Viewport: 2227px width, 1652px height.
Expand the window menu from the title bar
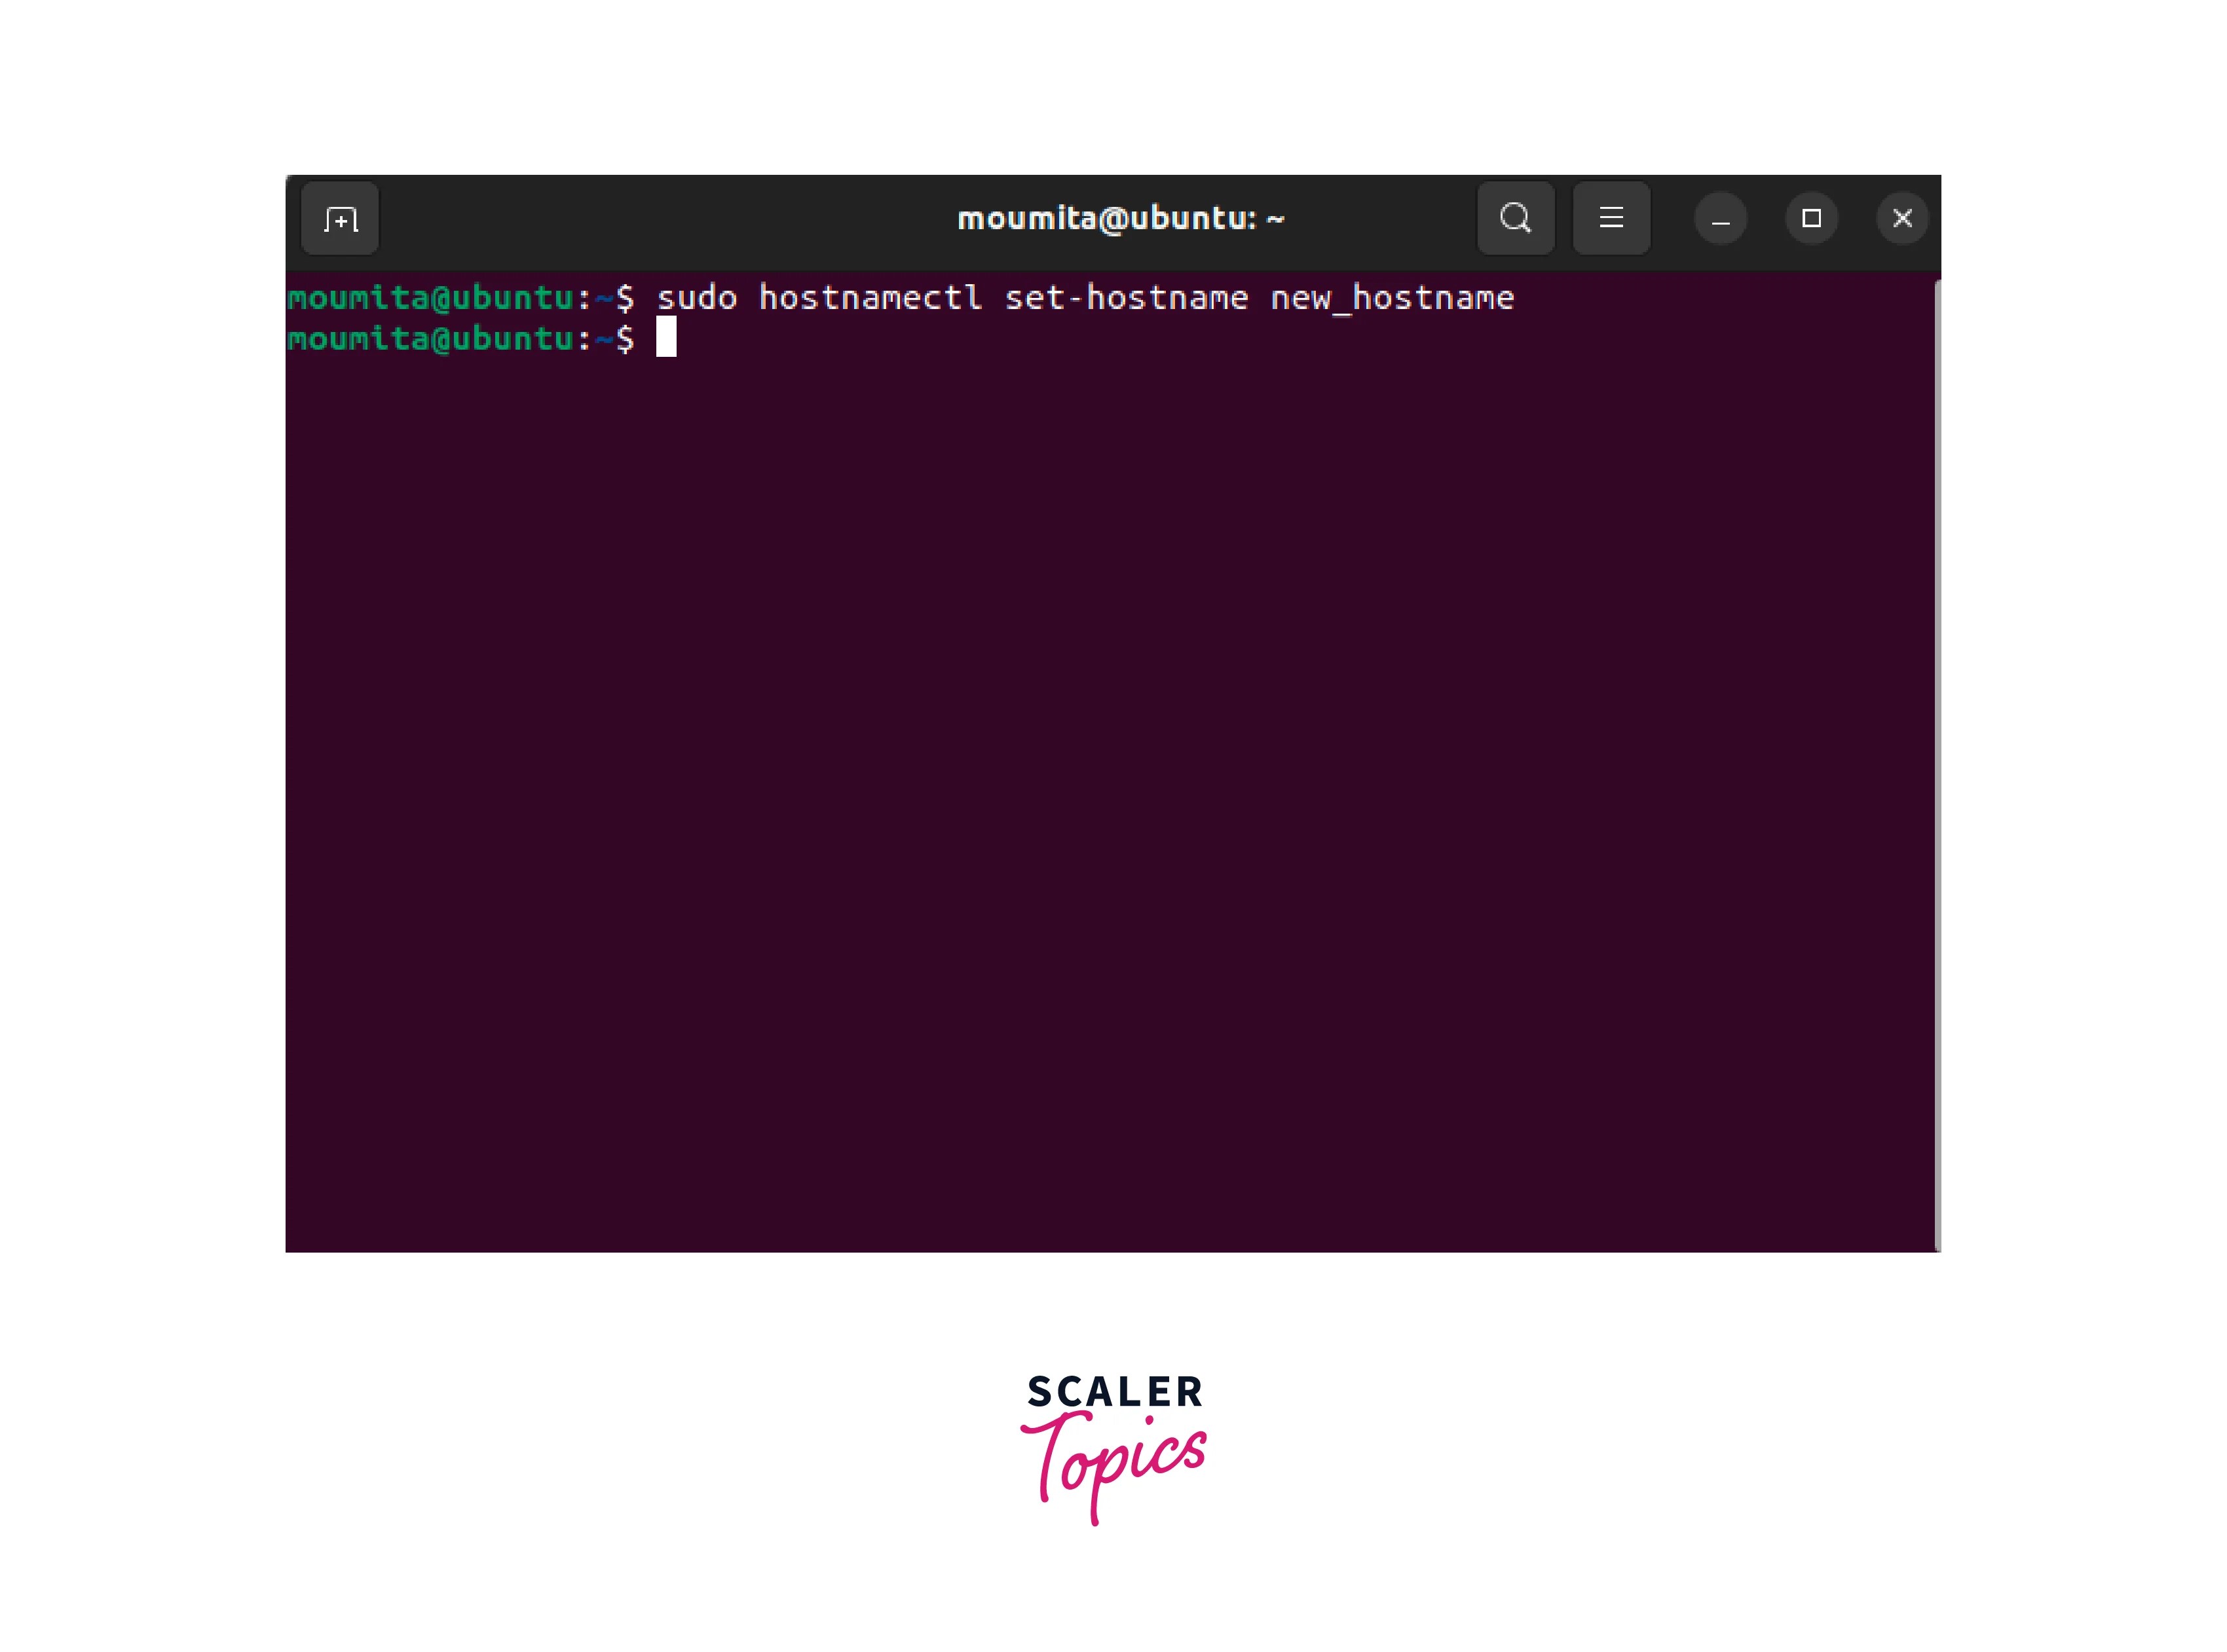point(1611,218)
